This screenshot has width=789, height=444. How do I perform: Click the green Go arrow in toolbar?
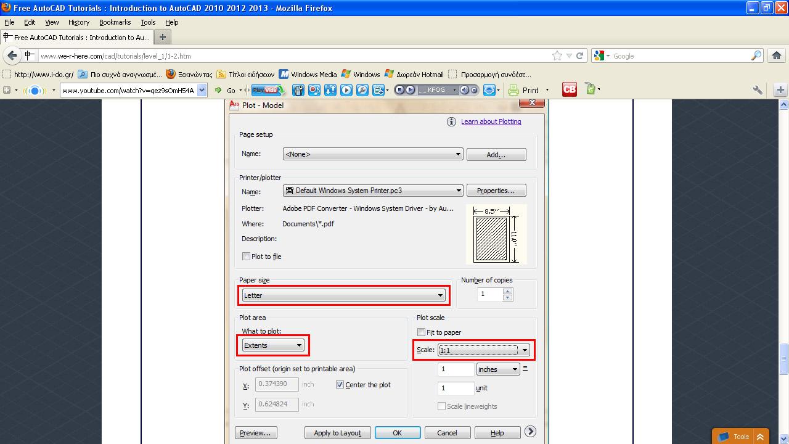pyautogui.click(x=218, y=90)
